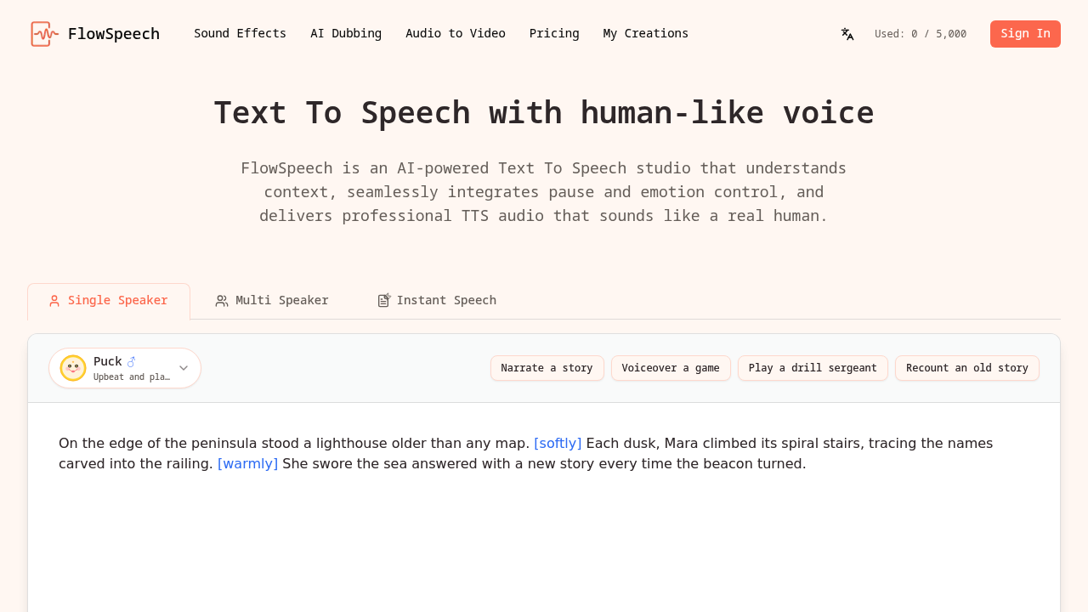The width and height of the screenshot is (1088, 612).
Task: Expand the Puck voice selector dropdown
Action: [x=184, y=367]
